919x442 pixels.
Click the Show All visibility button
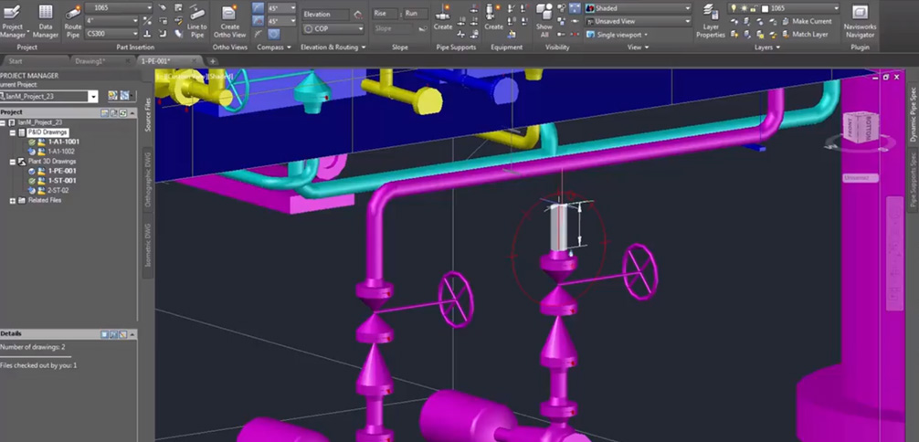tap(544, 20)
